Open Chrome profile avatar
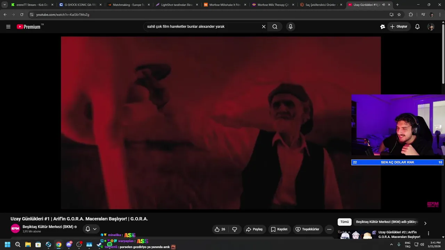The width and height of the screenshot is (445, 250). pyautogui.click(x=431, y=15)
